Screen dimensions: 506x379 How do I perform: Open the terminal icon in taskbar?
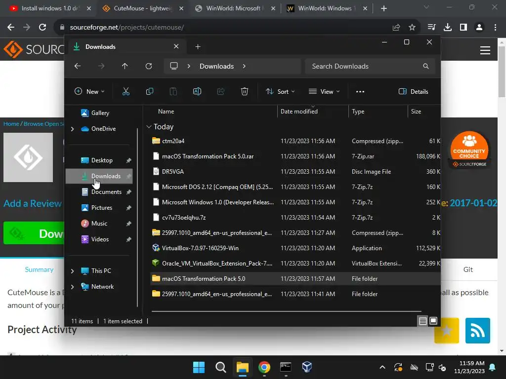286,367
